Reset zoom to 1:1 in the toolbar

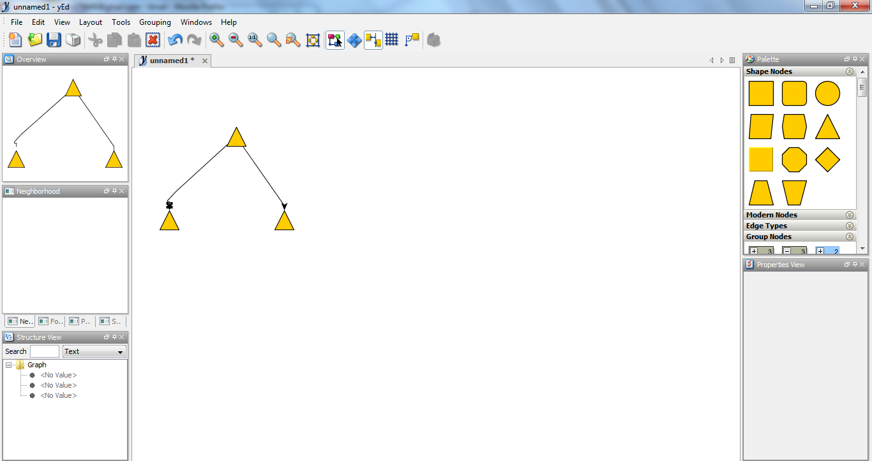coord(254,40)
